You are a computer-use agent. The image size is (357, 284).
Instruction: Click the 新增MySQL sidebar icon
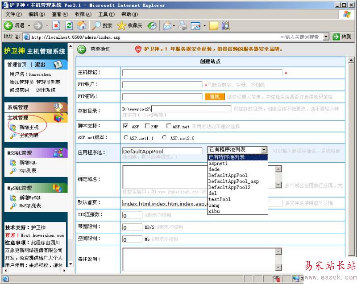(x=13, y=198)
